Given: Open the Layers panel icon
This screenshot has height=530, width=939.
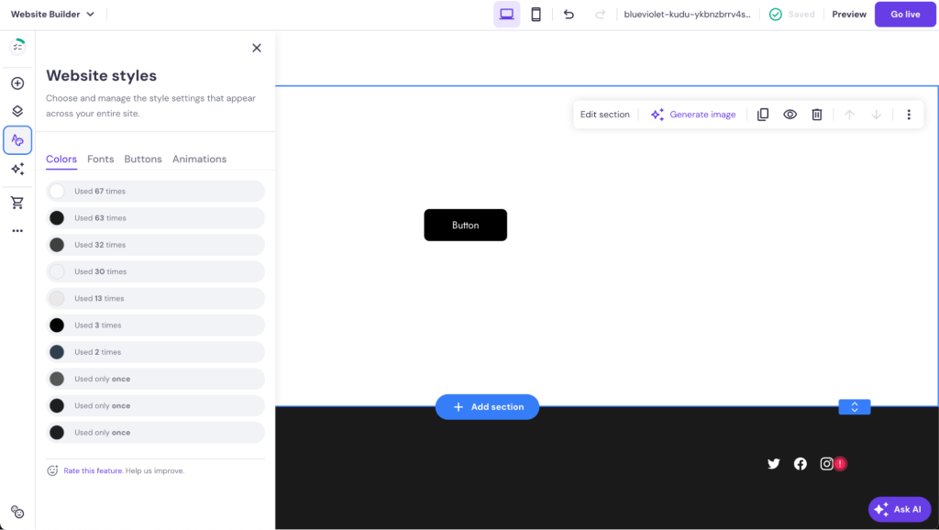Looking at the screenshot, I should coord(17,111).
